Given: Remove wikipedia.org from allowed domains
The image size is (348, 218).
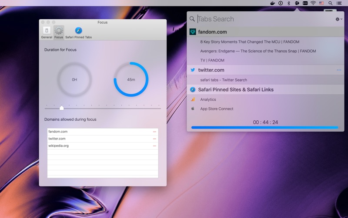Looking at the screenshot, I should tap(154, 146).
